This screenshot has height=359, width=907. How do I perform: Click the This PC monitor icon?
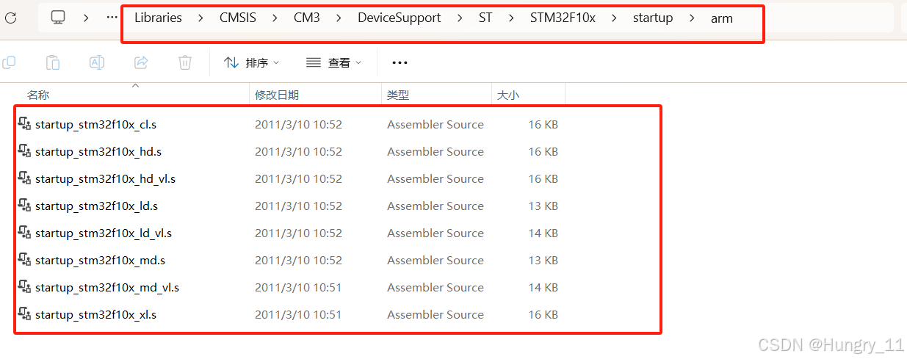pyautogui.click(x=58, y=18)
